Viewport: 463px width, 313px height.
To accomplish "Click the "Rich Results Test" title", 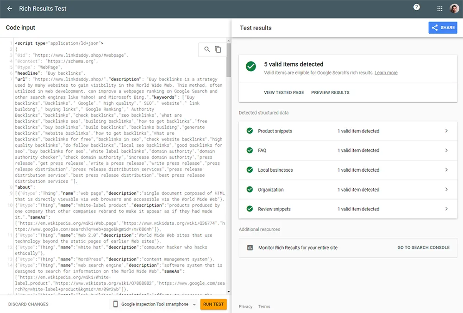I will (x=43, y=8).
